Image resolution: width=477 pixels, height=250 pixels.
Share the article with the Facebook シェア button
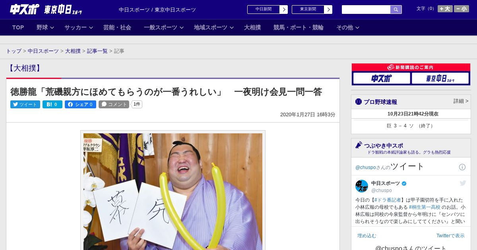(x=80, y=104)
